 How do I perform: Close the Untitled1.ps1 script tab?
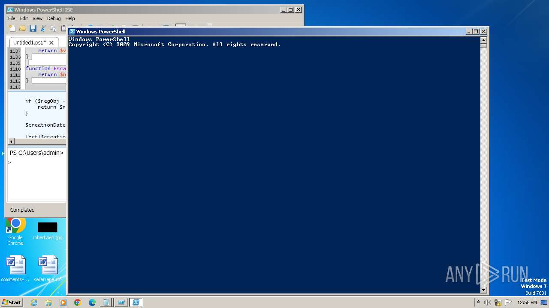coord(51,43)
